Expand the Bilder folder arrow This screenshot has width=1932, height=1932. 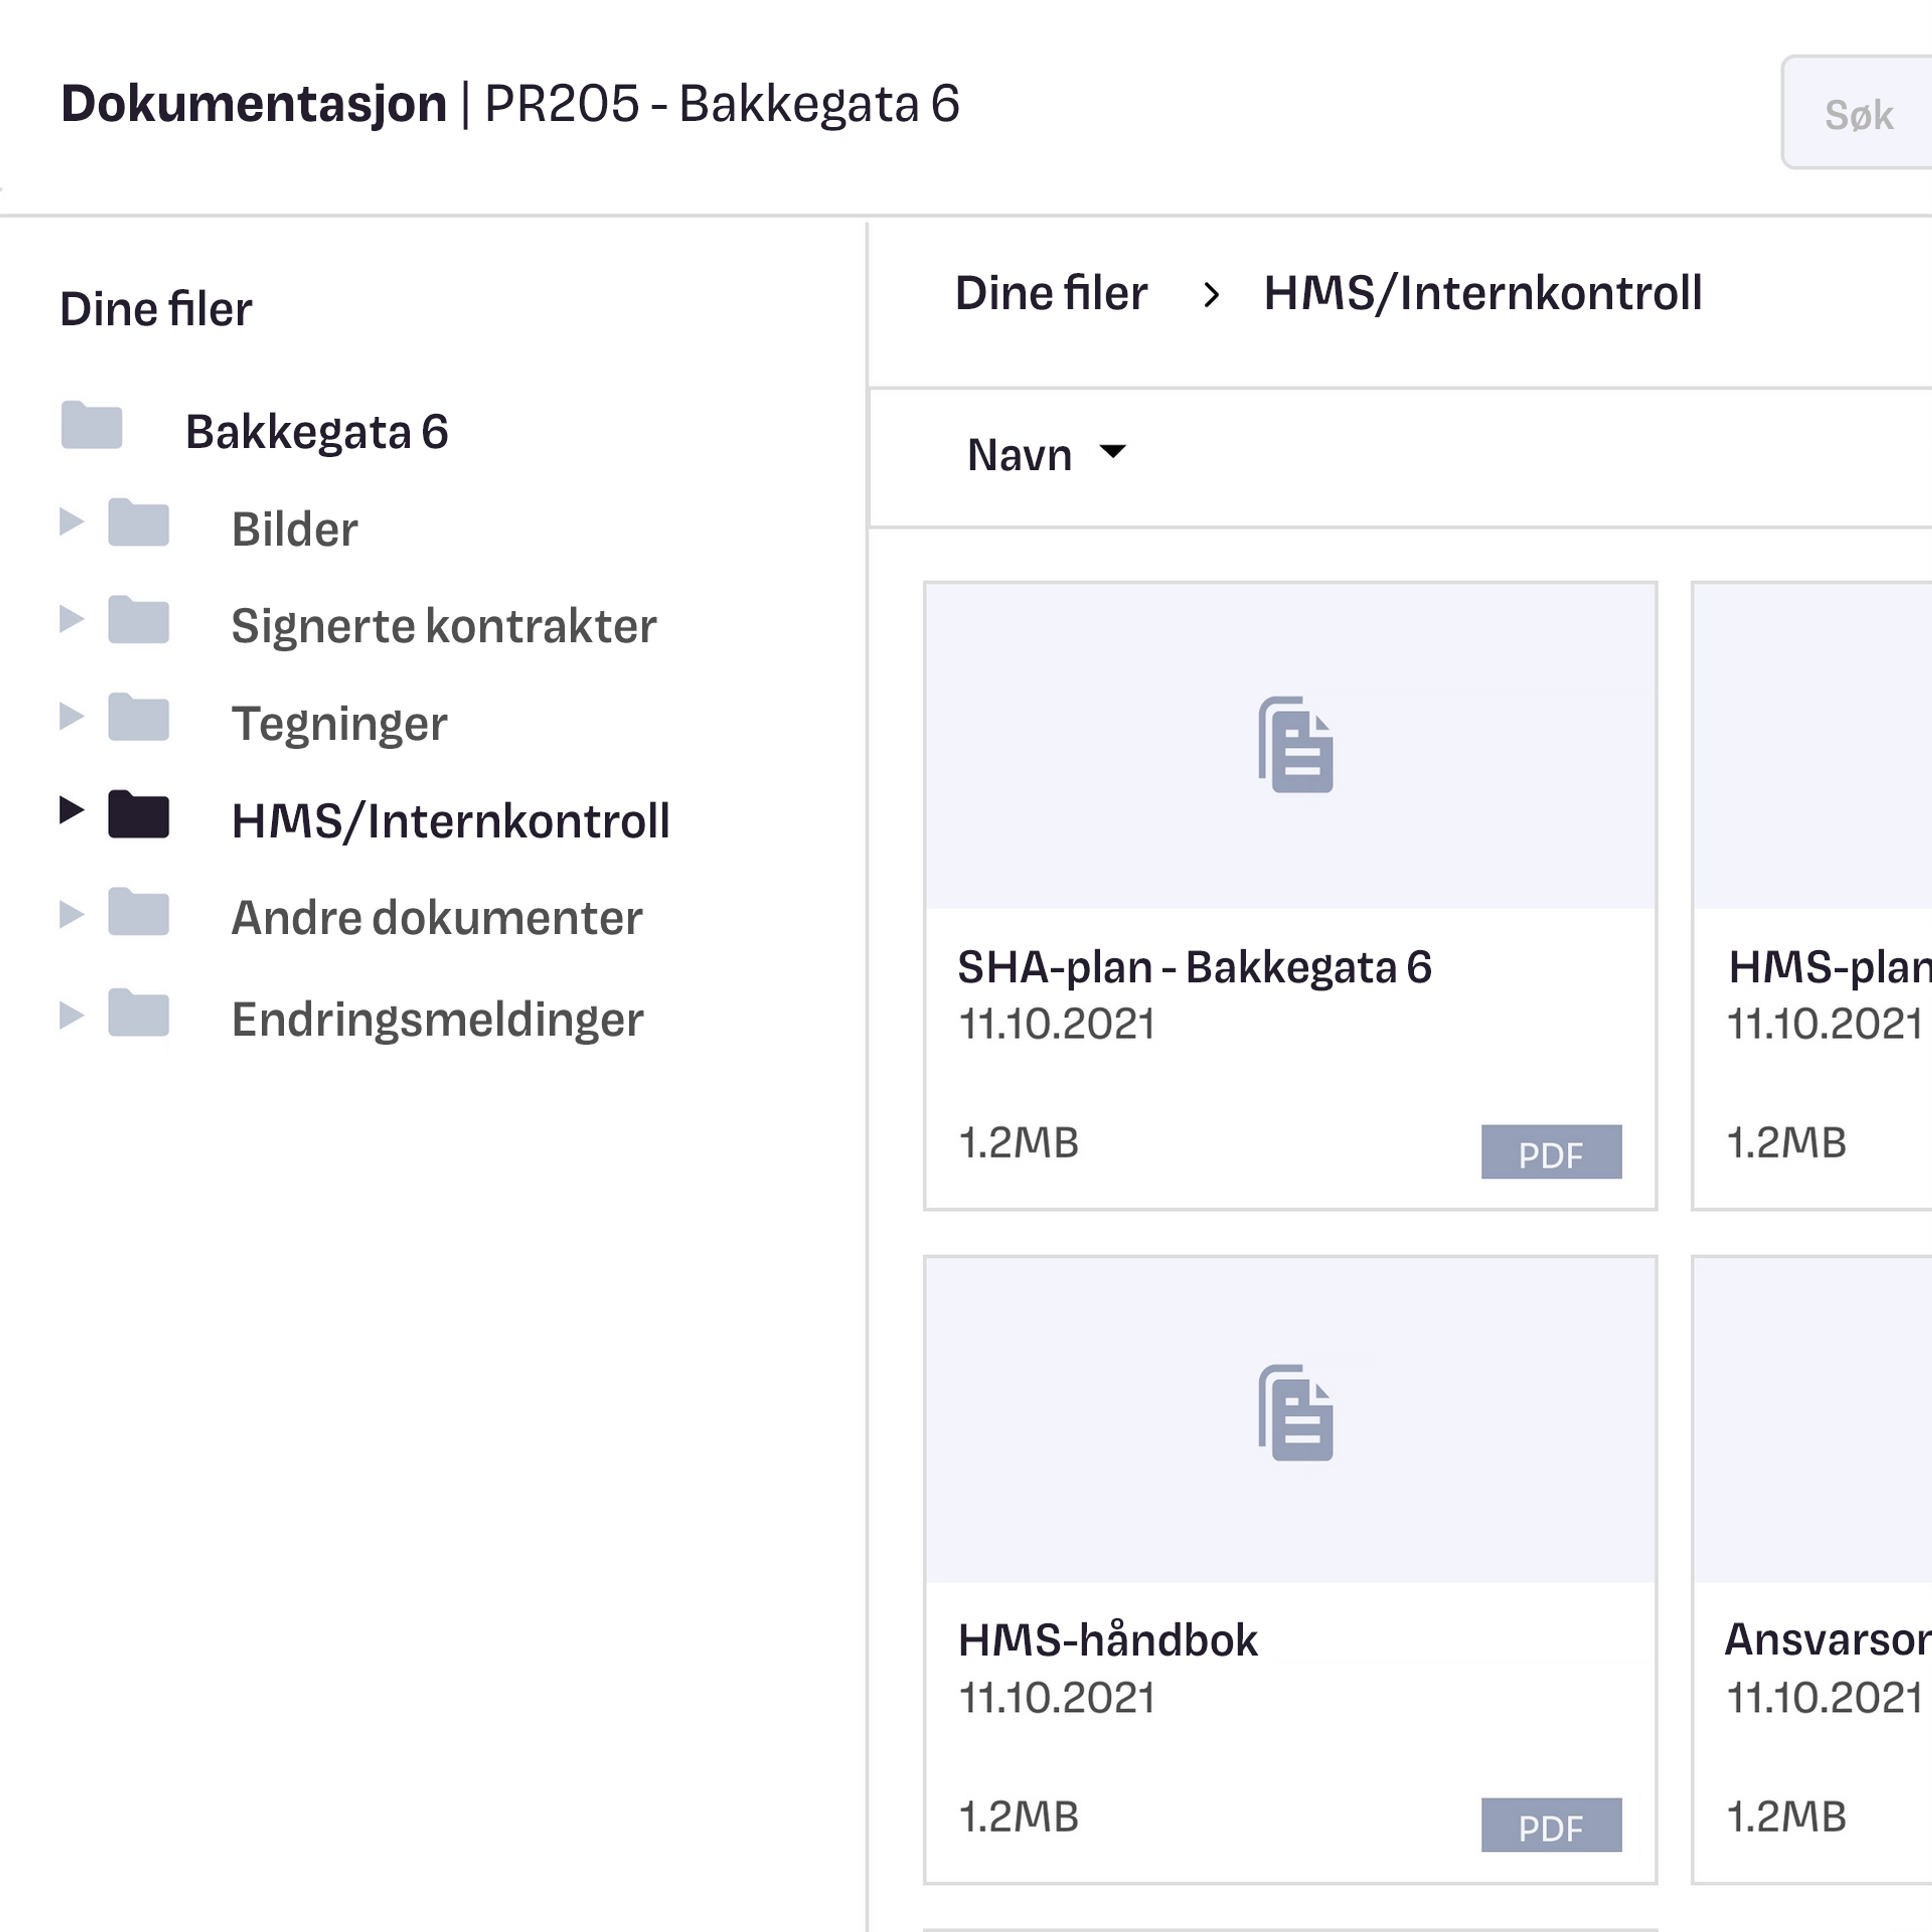pos(71,521)
